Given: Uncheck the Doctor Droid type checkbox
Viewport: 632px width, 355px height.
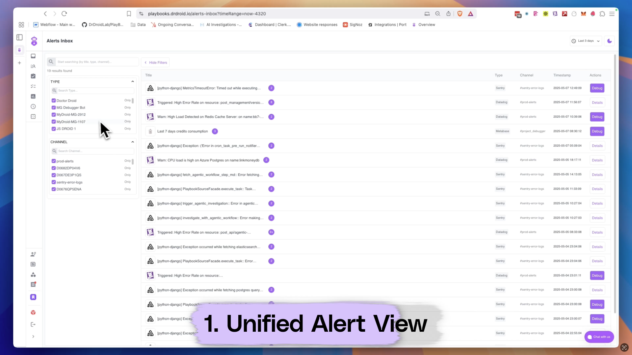Looking at the screenshot, I should pos(54,101).
